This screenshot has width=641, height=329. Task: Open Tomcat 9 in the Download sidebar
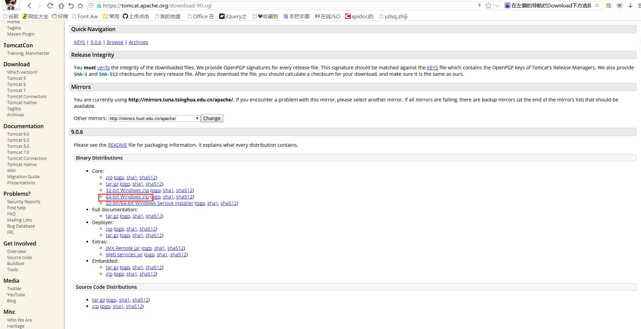[16, 78]
